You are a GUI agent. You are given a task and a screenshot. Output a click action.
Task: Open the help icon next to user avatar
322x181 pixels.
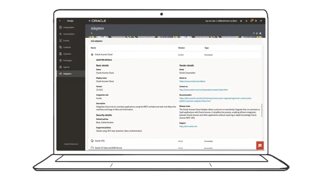pyautogui.click(x=256, y=21)
